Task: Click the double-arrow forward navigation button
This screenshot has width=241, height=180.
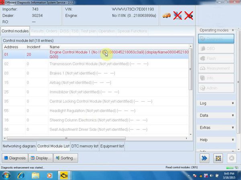Action: pos(204,158)
